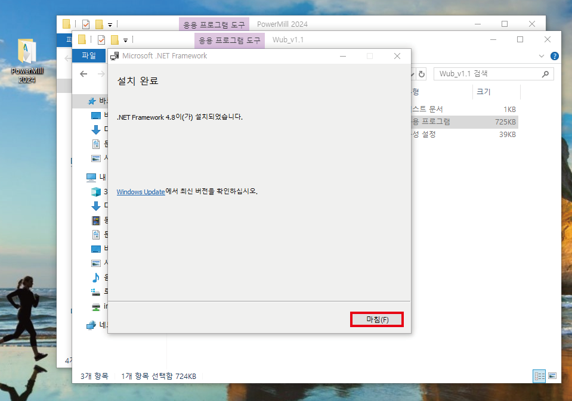Switch to large icons view in status bar
Screen dimensions: 572x401
552,376
